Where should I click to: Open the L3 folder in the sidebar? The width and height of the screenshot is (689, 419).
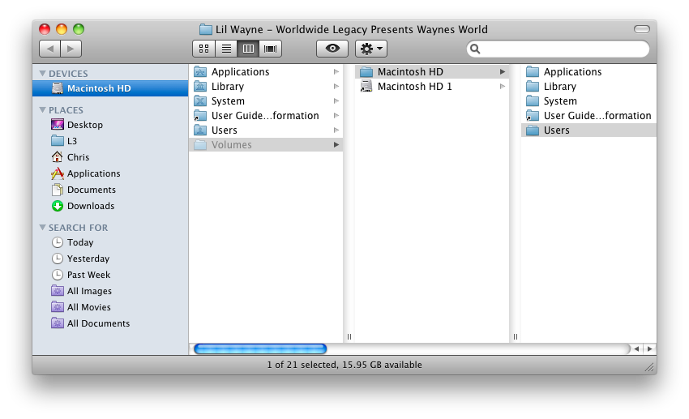point(110,141)
